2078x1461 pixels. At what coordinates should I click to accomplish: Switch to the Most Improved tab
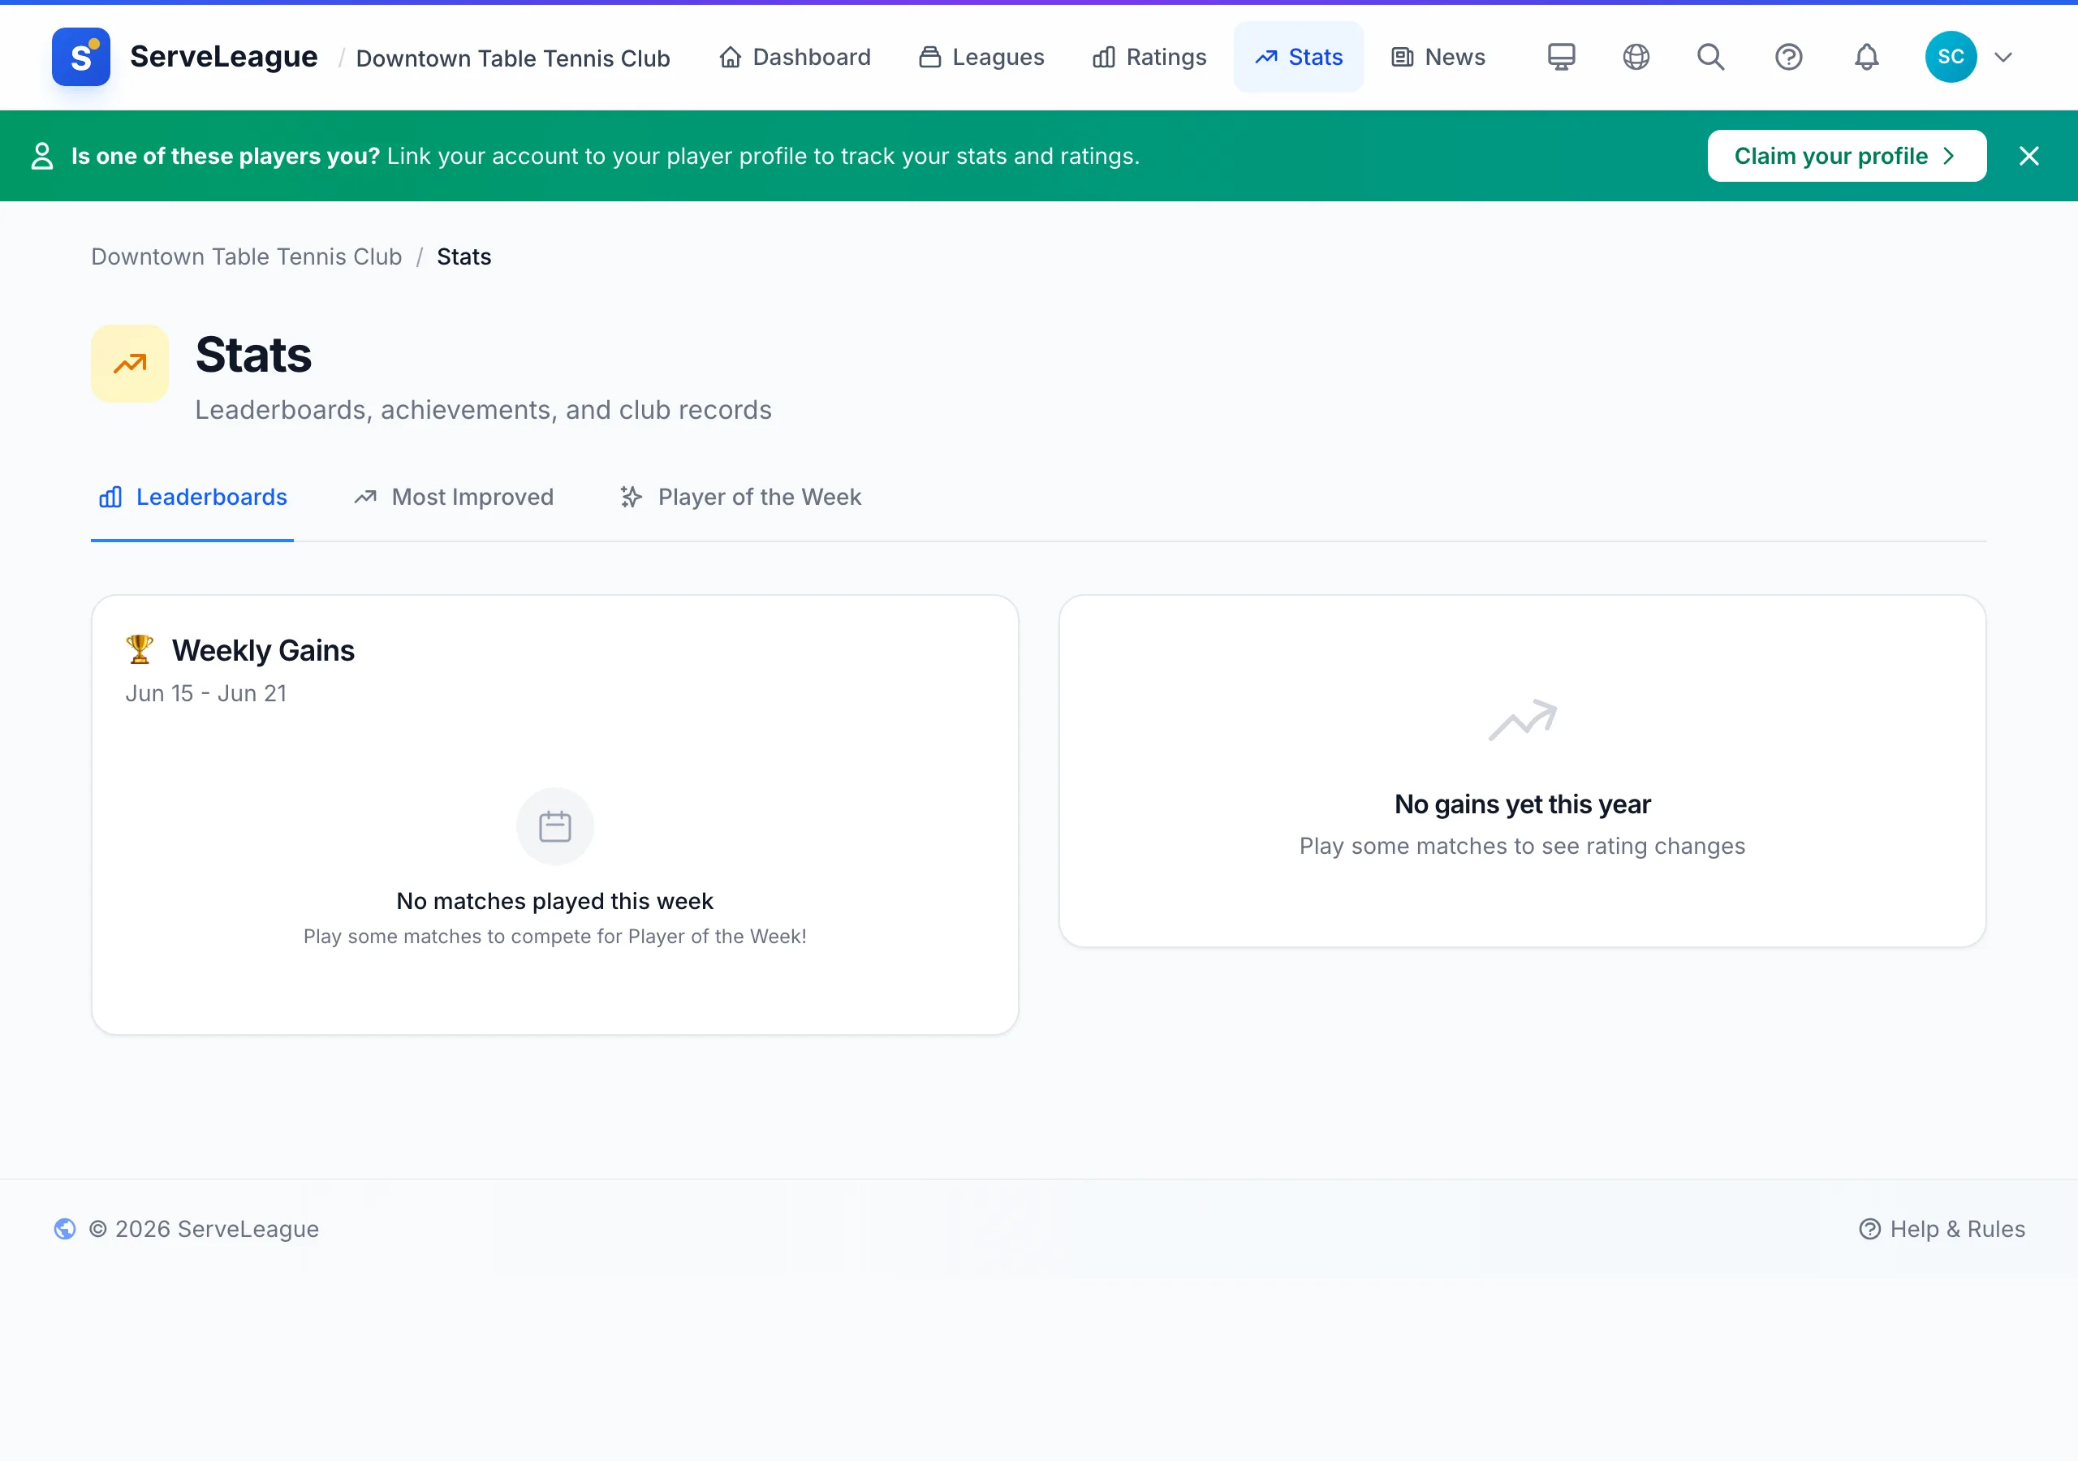coord(454,497)
